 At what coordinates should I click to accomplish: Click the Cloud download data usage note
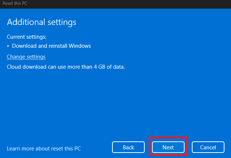[x=66, y=67]
